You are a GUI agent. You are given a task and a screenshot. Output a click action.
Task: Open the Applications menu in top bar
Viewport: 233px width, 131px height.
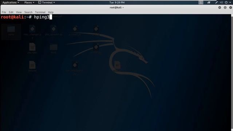tap(11, 3)
